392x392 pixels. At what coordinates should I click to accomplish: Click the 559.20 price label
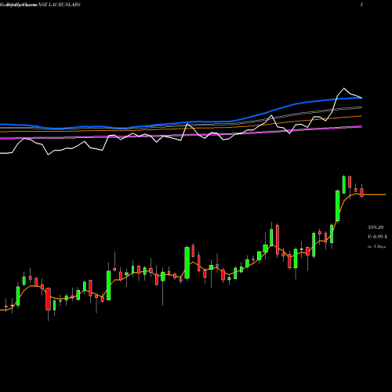tap(376, 227)
